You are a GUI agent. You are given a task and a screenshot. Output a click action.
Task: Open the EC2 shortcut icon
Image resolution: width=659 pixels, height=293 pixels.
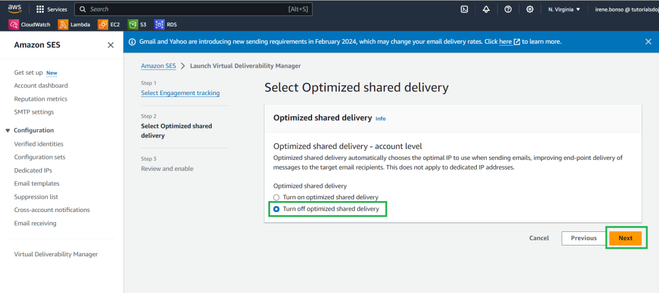click(102, 25)
